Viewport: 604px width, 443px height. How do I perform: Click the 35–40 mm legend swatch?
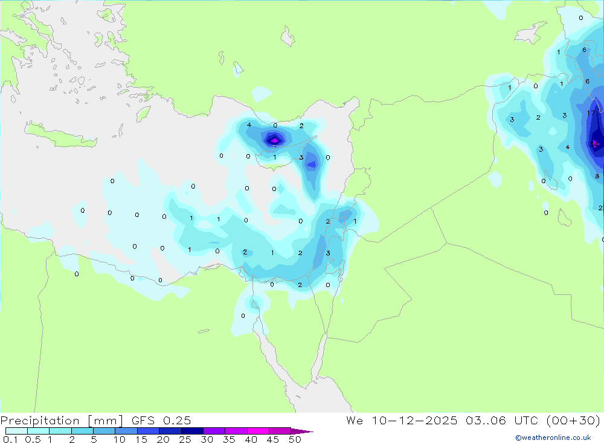[236, 431]
